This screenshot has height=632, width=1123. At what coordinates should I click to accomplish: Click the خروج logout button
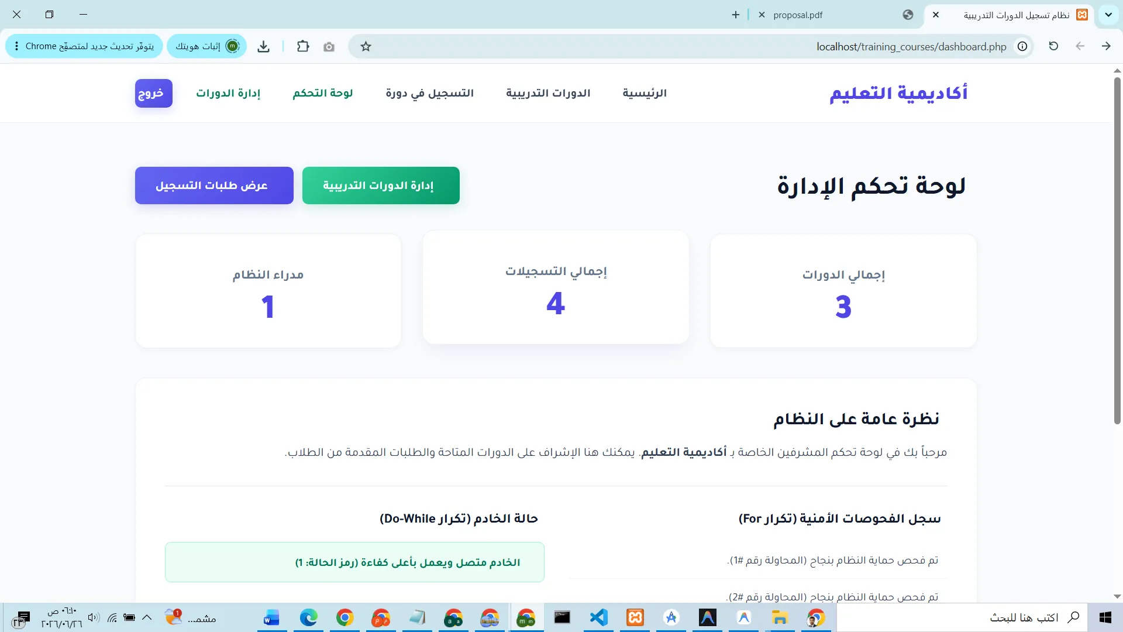(154, 93)
